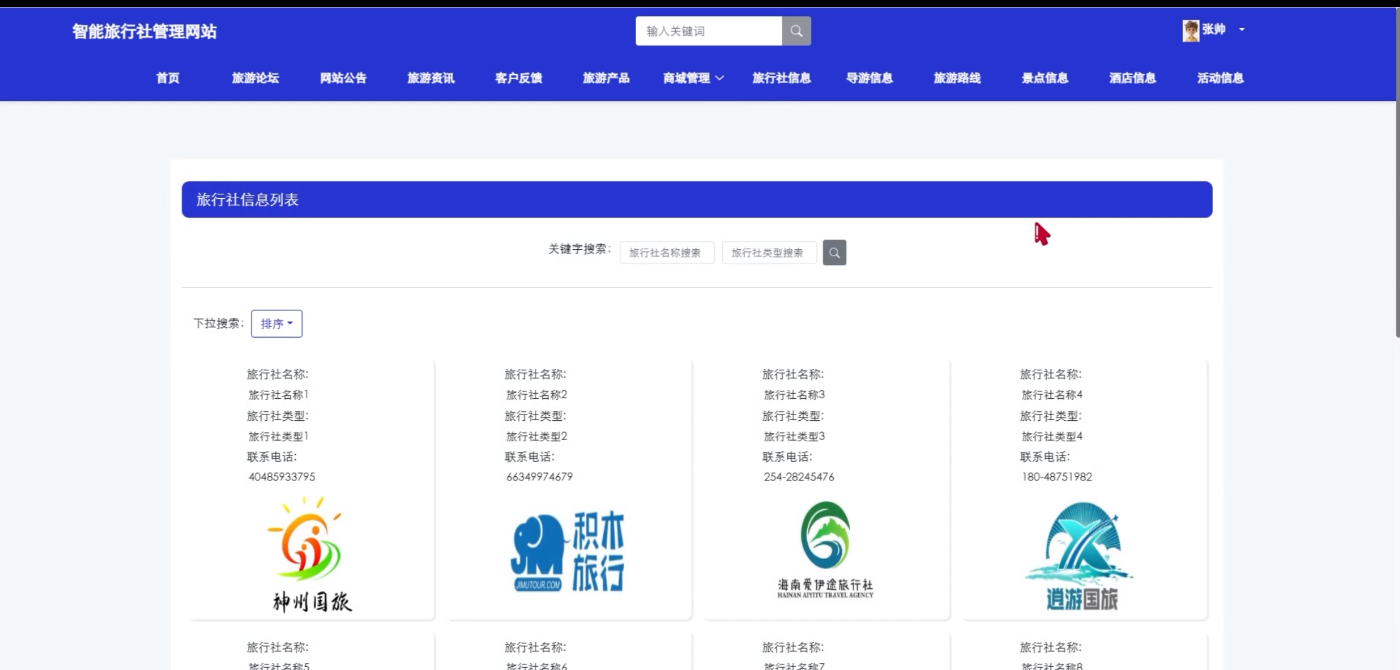Go to 首页 in navigation
The height and width of the screenshot is (670, 1400).
(x=167, y=78)
